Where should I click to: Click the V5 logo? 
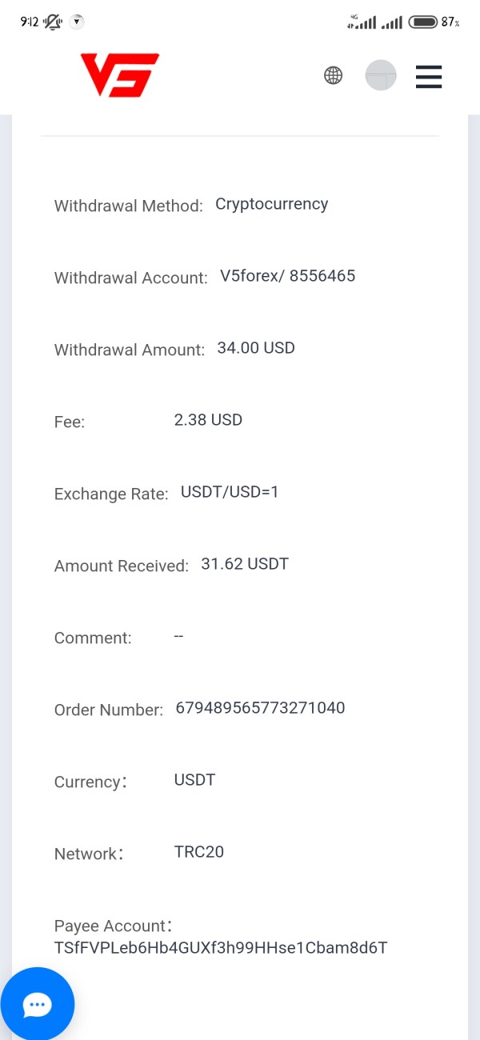click(120, 75)
